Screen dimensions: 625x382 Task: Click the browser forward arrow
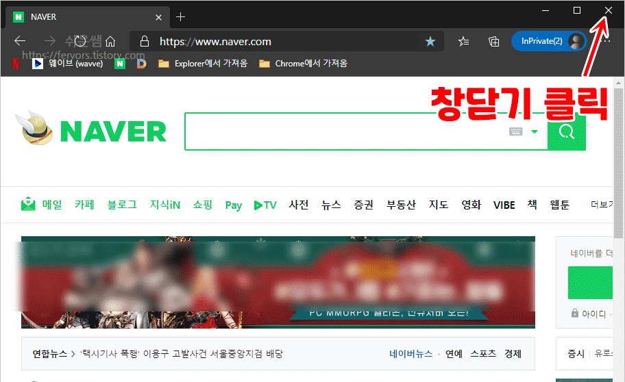(x=50, y=40)
